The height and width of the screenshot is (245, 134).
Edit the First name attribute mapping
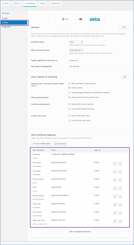[115, 163]
